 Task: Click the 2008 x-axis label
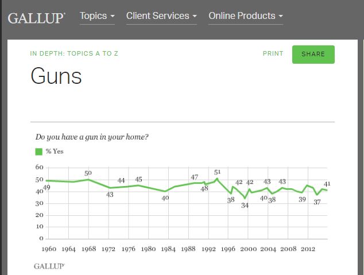coord(288,249)
